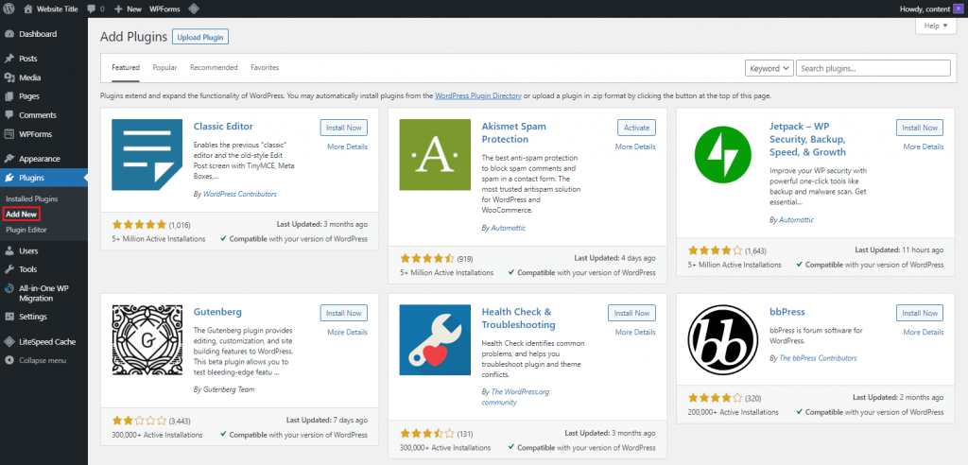This screenshot has width=968, height=465.
Task: Click the LiteSpeed diamond icon in admin bar
Action: coord(193,9)
